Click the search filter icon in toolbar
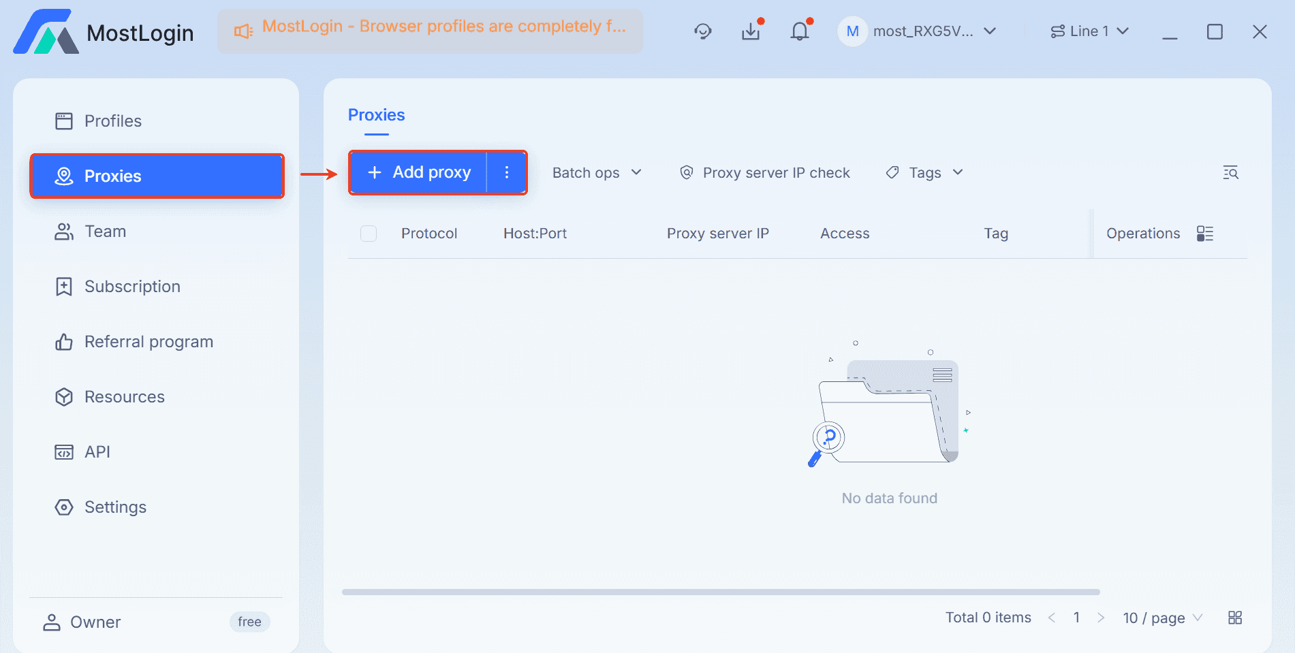Image resolution: width=1295 pixels, height=653 pixels. 1230,173
